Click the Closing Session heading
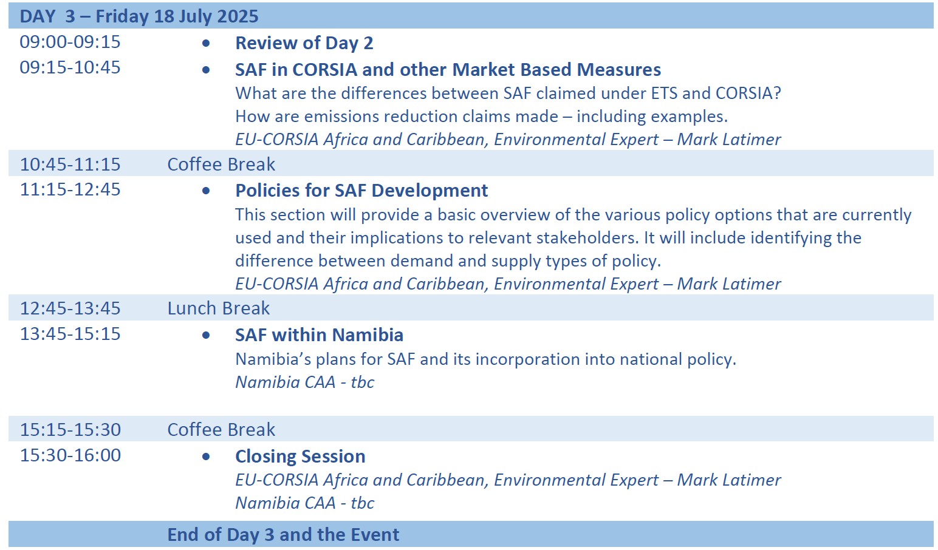This screenshot has width=938, height=550. pyautogui.click(x=300, y=457)
